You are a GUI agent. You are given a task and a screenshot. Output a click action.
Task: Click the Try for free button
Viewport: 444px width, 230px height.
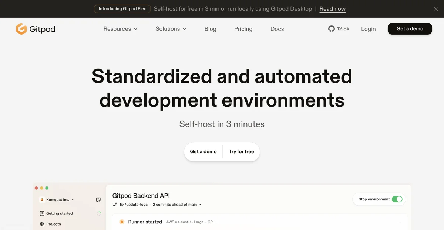pos(241,152)
